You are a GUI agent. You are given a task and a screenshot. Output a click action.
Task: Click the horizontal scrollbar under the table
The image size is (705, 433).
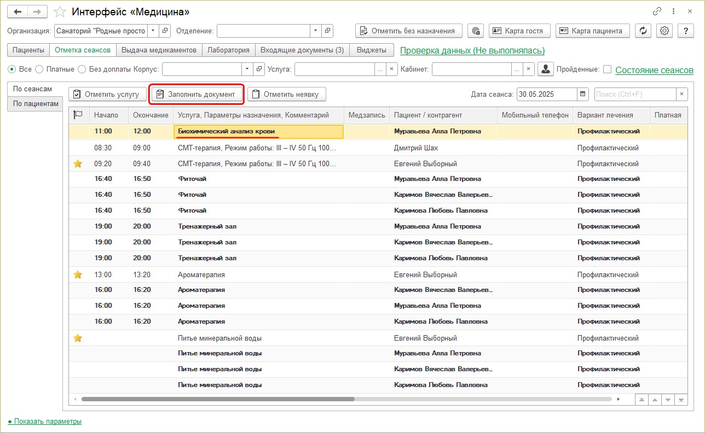(219, 399)
